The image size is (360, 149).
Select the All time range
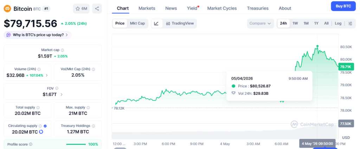[326, 23]
